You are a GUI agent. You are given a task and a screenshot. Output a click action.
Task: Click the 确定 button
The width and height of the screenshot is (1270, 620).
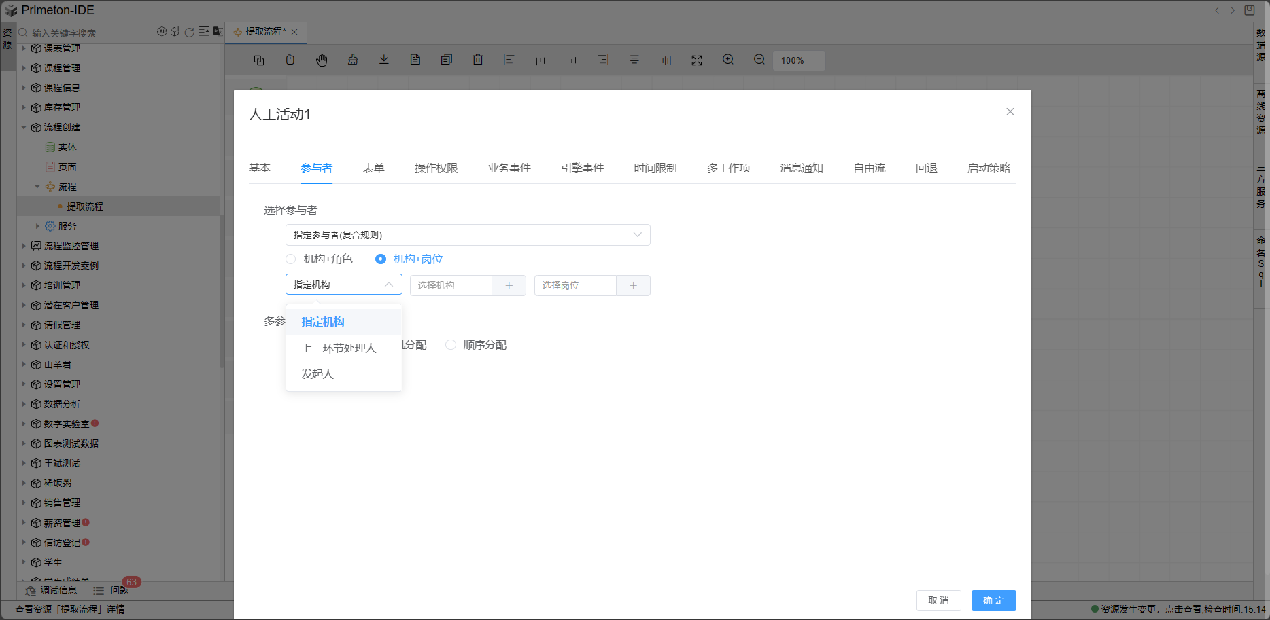(993, 600)
